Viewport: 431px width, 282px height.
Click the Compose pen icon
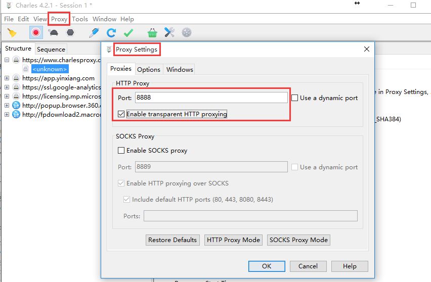click(x=94, y=32)
